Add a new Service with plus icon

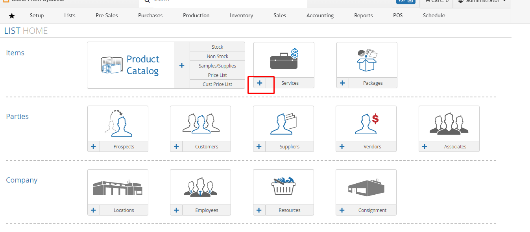point(260,83)
